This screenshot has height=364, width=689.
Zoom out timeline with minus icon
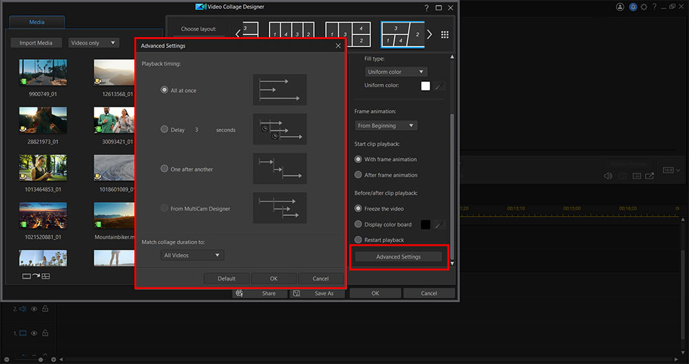click(x=7, y=360)
